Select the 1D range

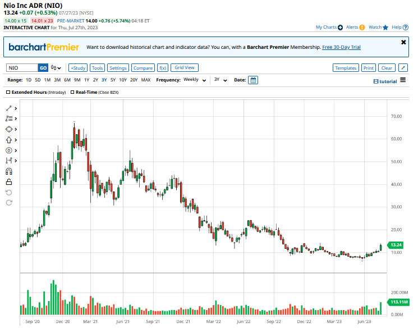tap(29, 80)
